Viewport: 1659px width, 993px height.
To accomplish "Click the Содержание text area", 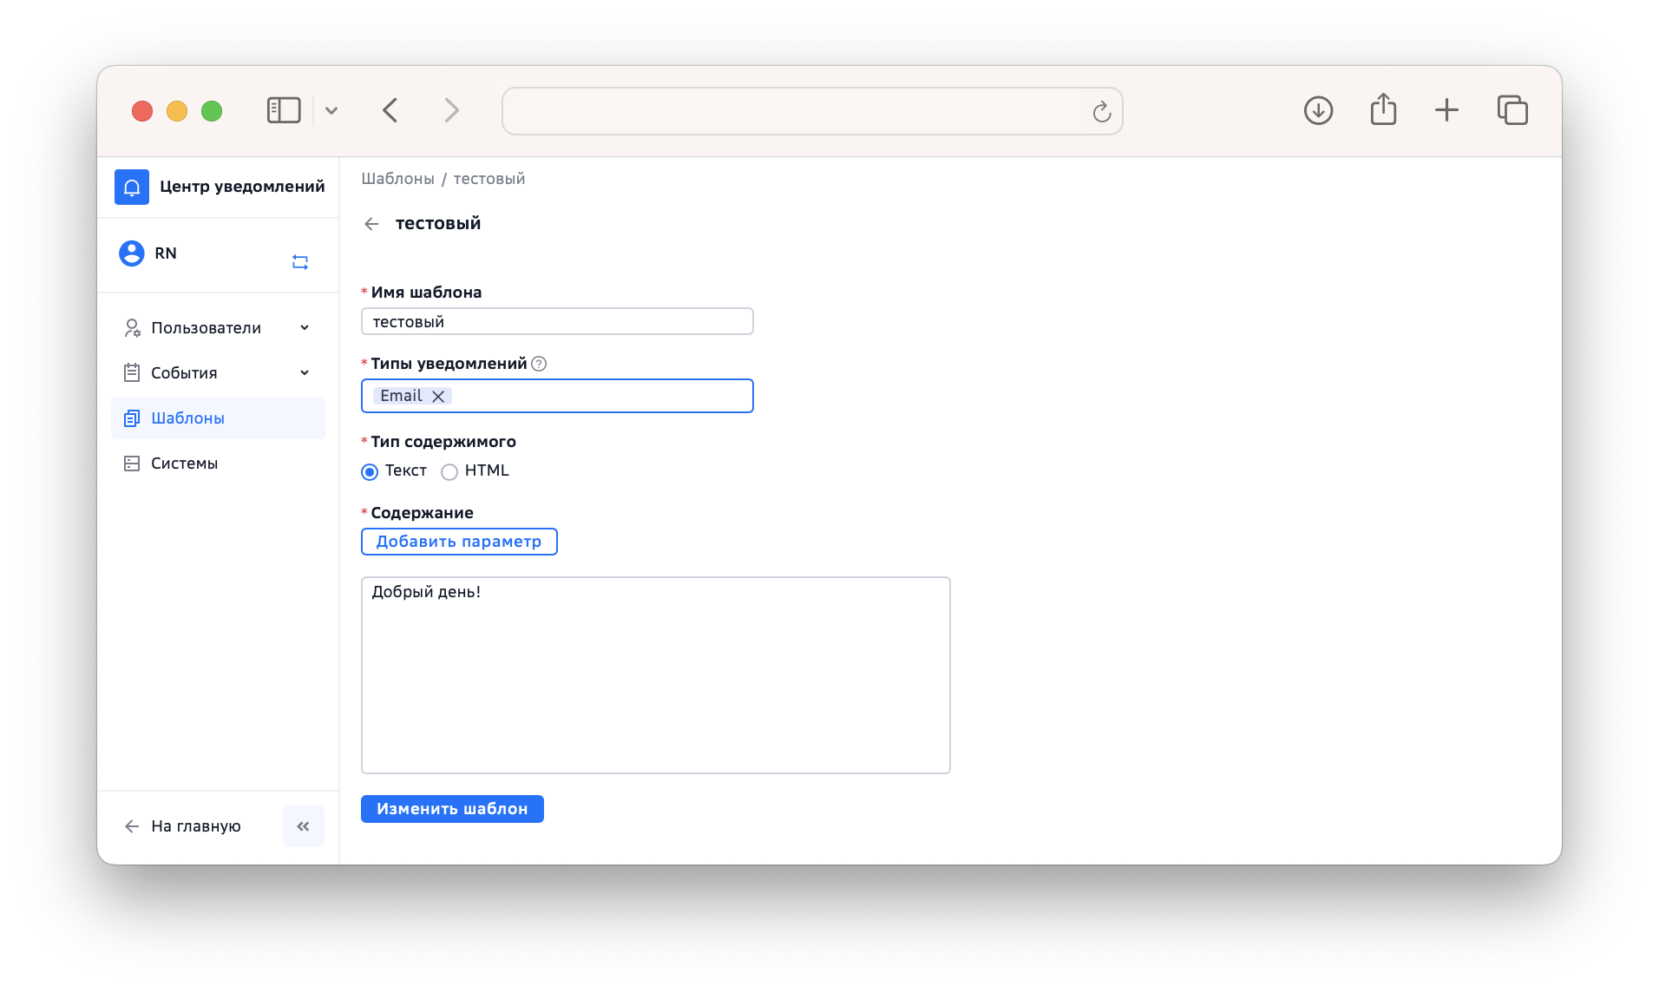I will (656, 675).
